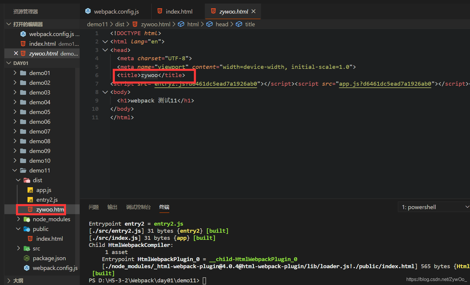
Task: Collapse the dist folder
Action: click(x=18, y=180)
